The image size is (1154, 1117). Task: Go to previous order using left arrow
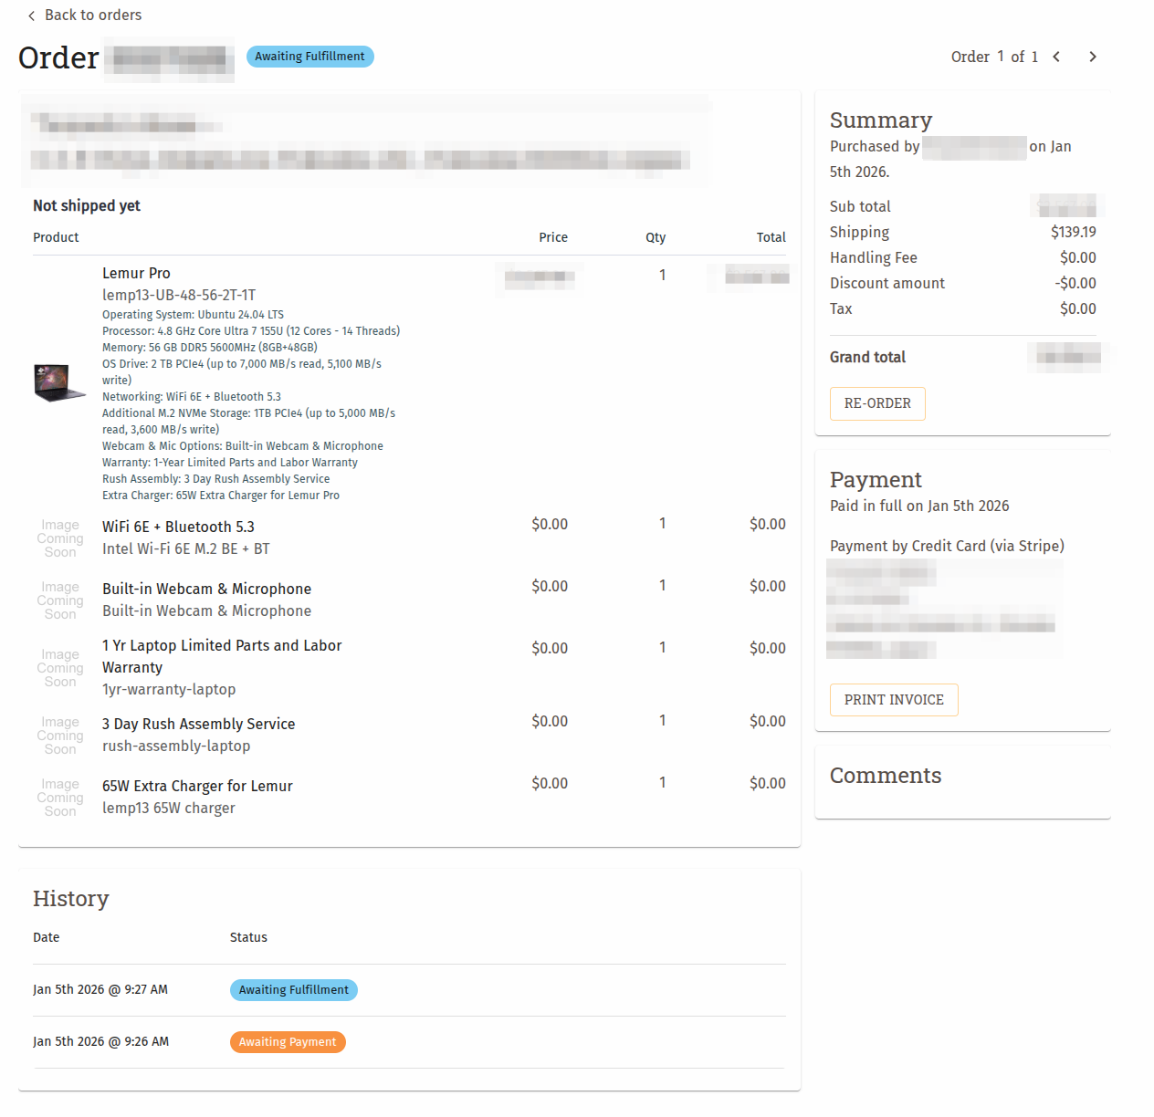(1056, 56)
